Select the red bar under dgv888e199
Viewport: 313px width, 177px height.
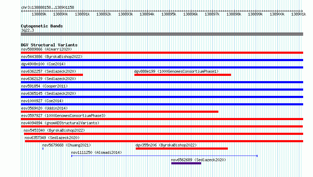[x=183, y=75]
